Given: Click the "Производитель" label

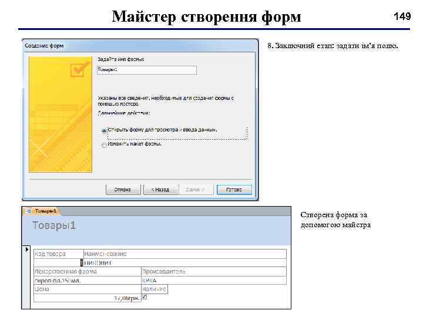Looking at the screenshot, I should pos(164,271).
